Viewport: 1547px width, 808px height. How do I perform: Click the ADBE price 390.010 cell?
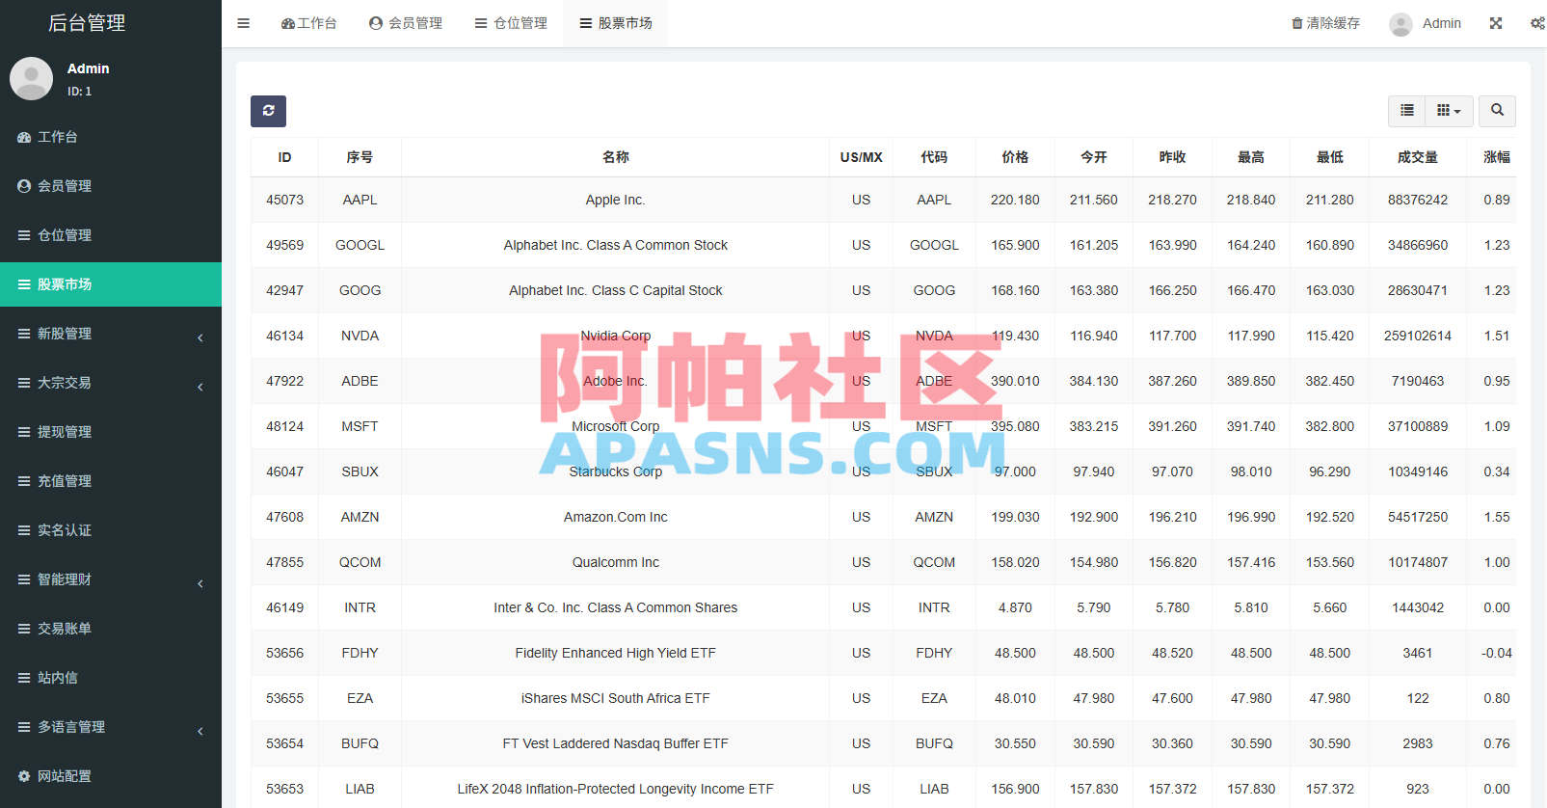pyautogui.click(x=1015, y=381)
